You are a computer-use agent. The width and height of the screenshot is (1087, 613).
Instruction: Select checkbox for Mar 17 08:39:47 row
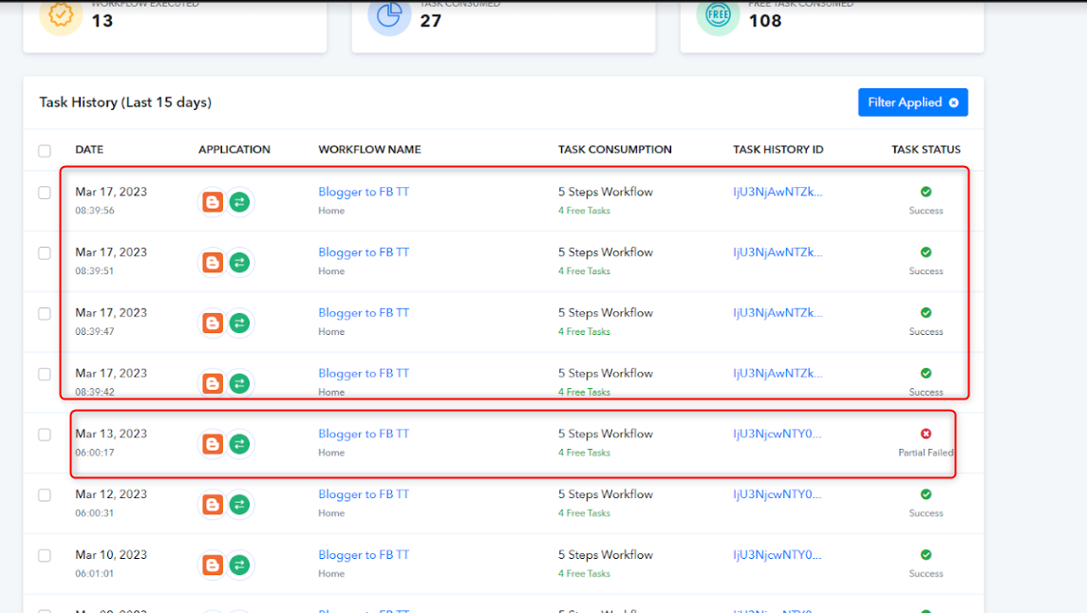click(x=45, y=314)
